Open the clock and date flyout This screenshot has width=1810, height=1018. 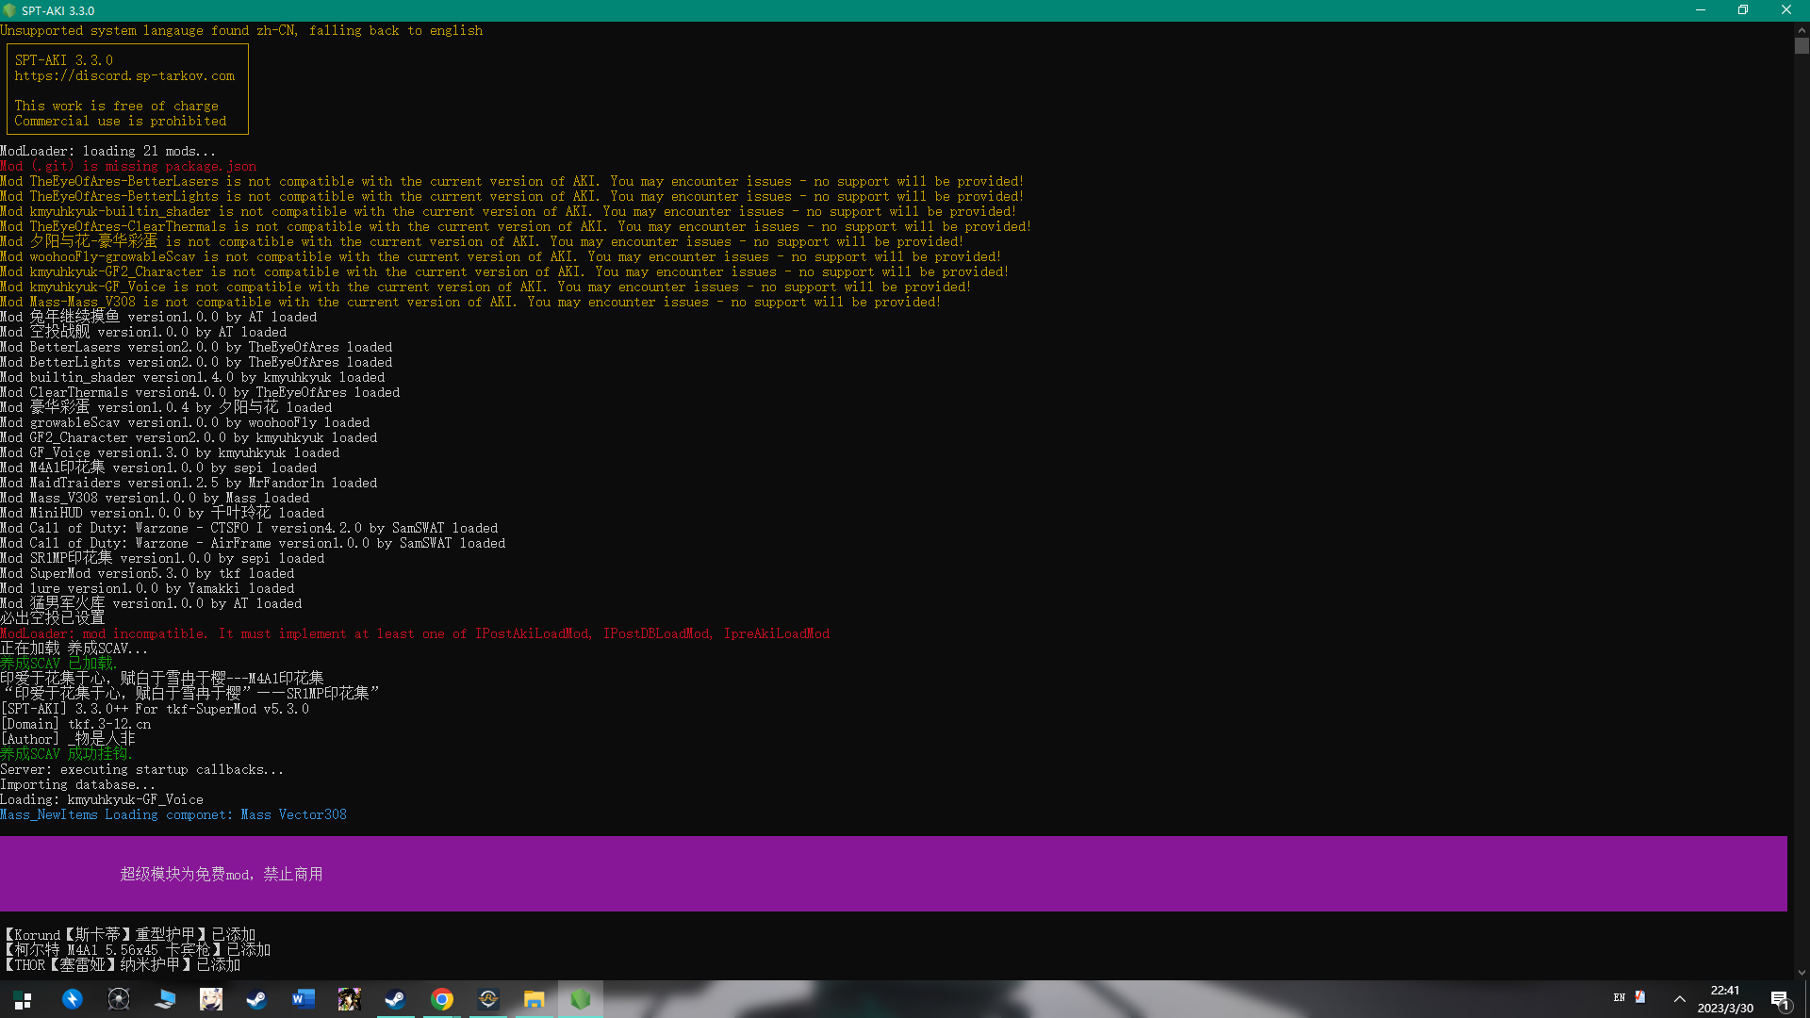(x=1725, y=999)
